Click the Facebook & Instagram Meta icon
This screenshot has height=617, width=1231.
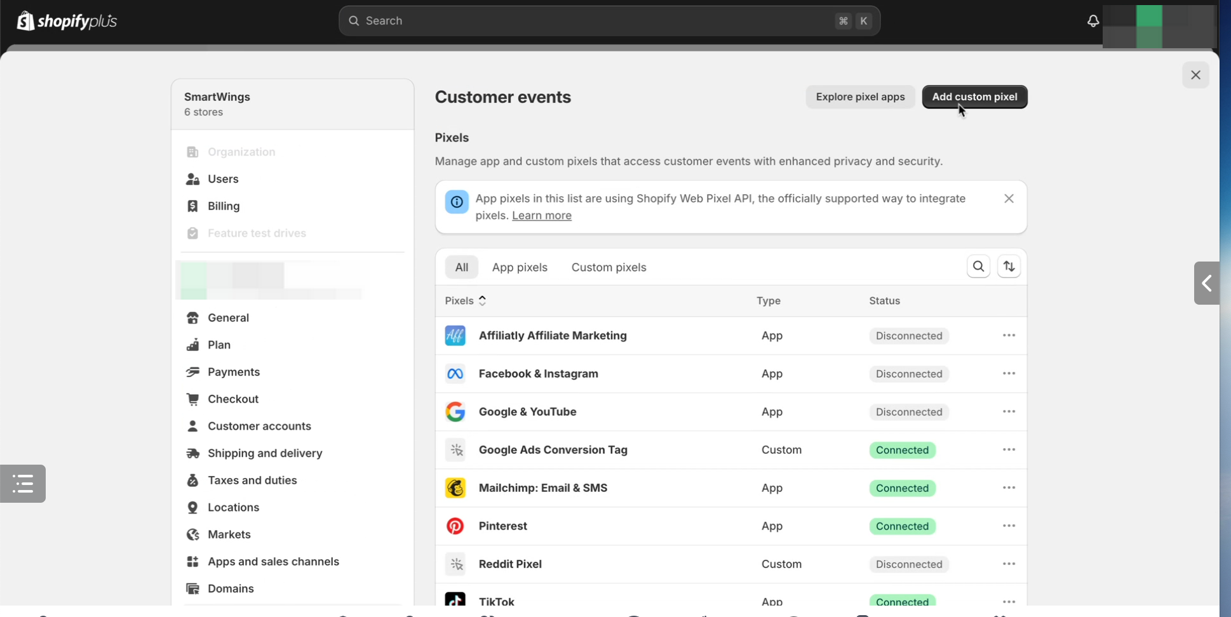(x=455, y=373)
